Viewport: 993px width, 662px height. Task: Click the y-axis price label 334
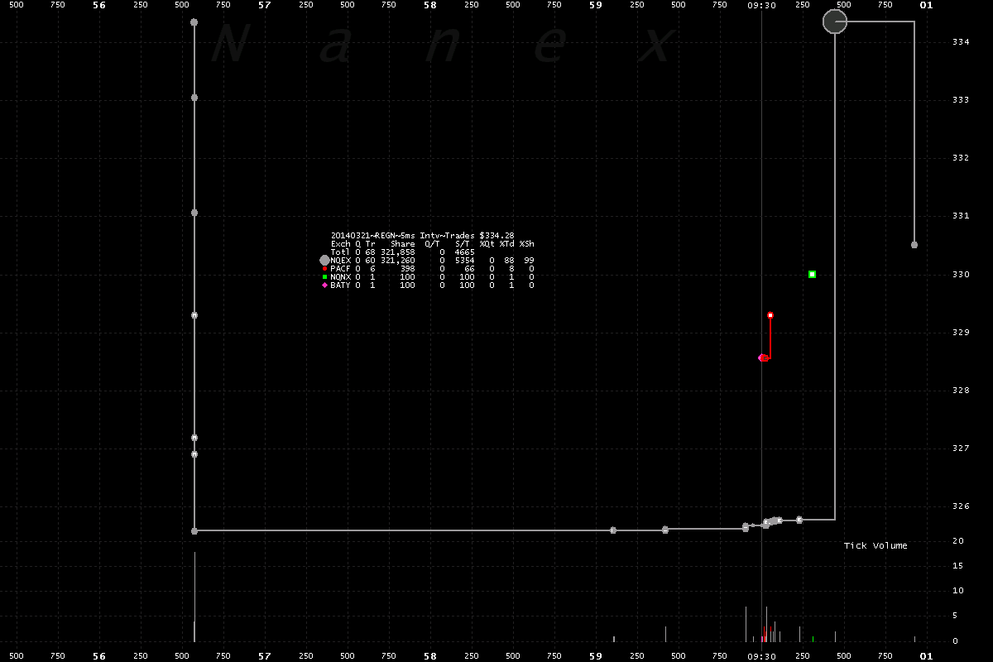point(960,42)
